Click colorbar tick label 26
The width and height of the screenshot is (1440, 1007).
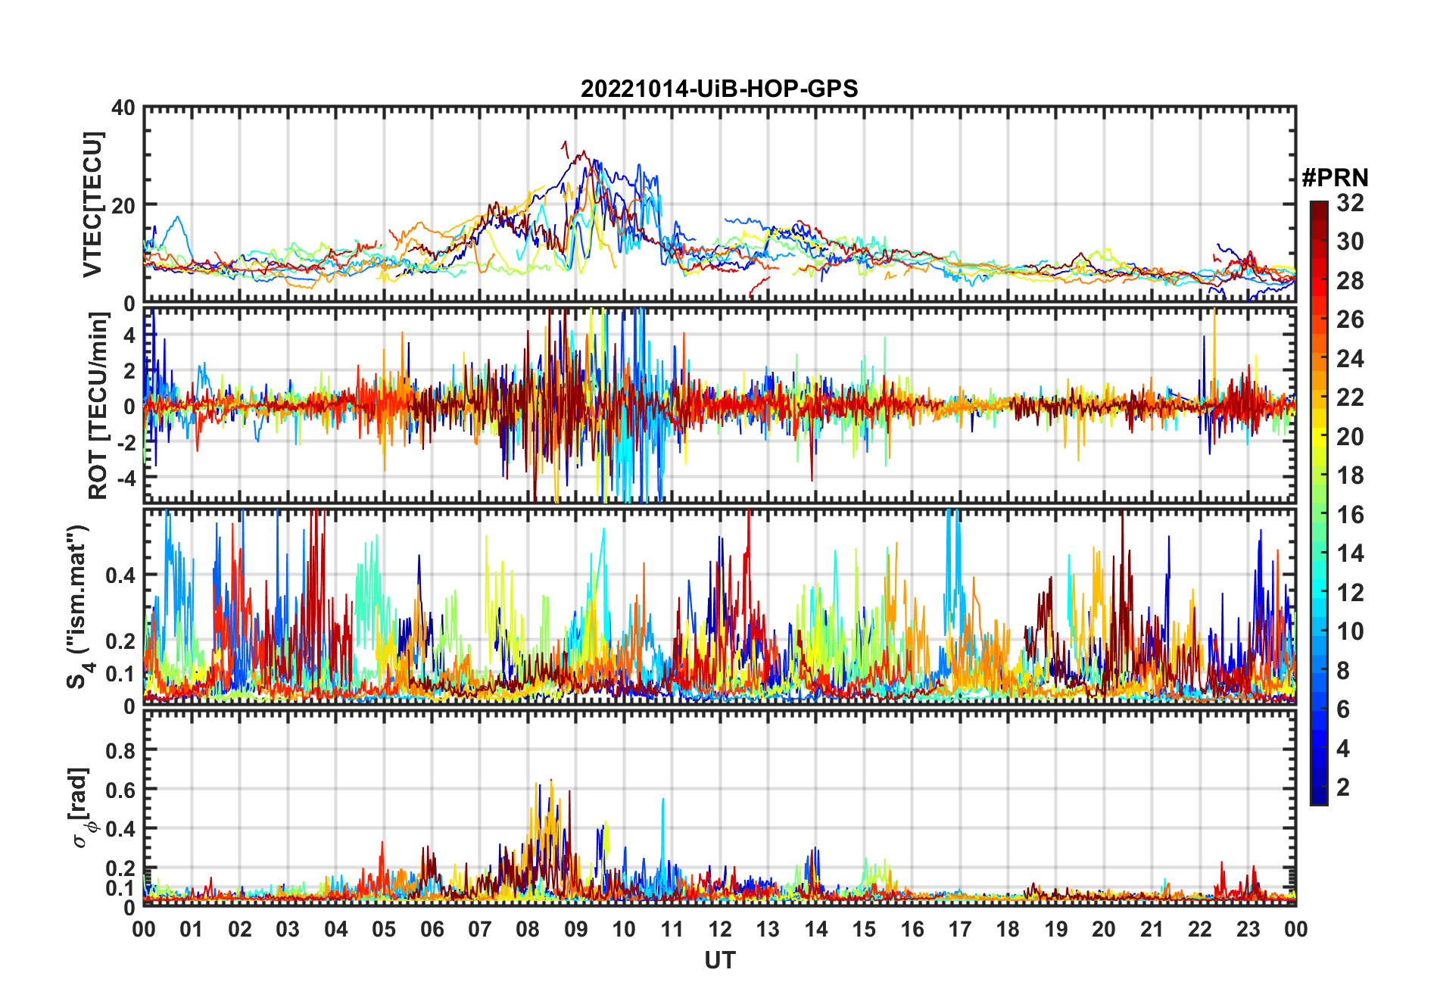coord(1350,320)
